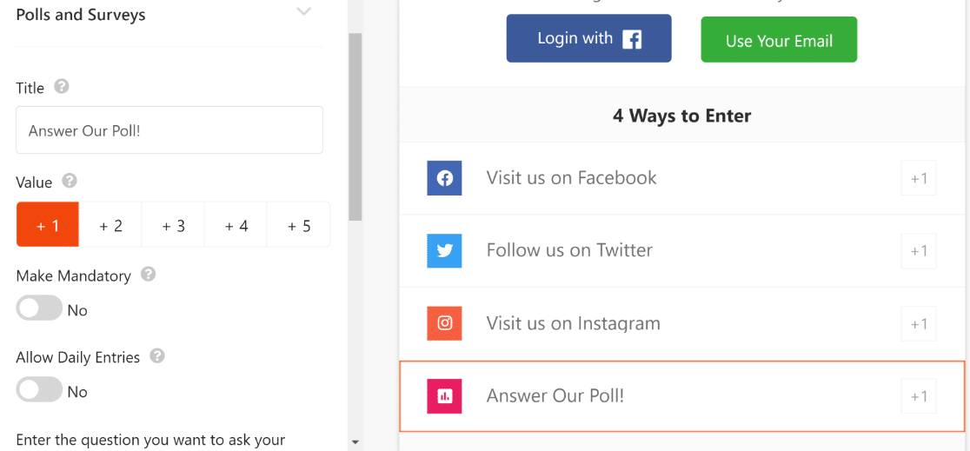Click the Title input field
Screen dimensions: 970x451
[x=169, y=130]
